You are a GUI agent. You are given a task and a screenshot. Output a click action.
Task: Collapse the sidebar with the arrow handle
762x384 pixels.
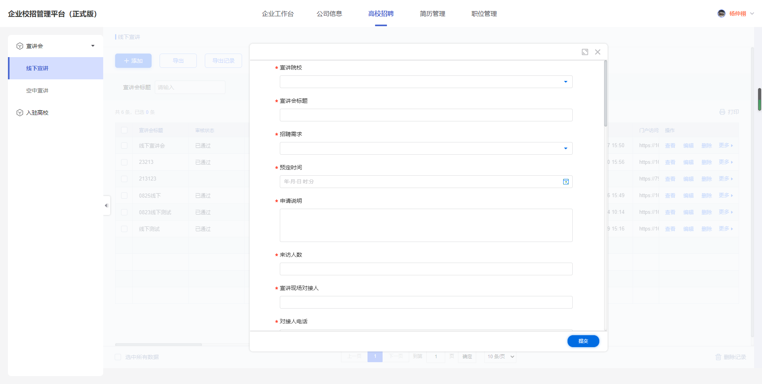point(106,205)
